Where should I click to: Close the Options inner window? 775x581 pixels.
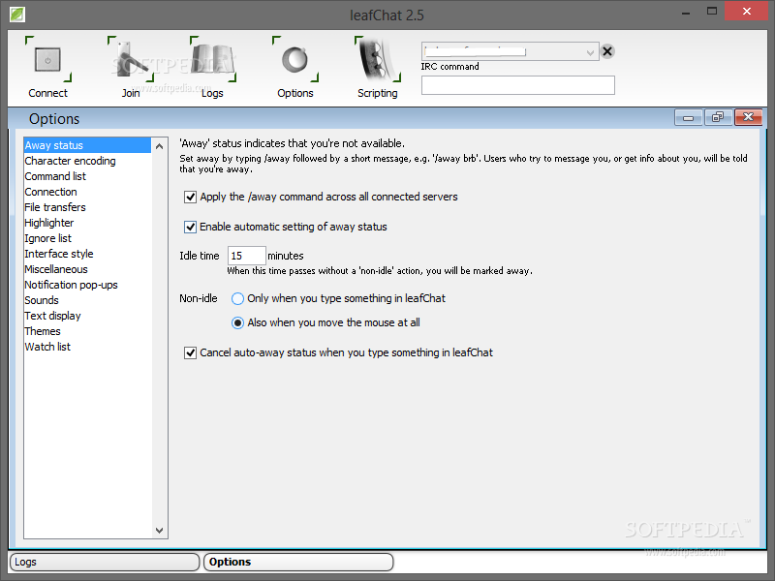[x=748, y=117]
